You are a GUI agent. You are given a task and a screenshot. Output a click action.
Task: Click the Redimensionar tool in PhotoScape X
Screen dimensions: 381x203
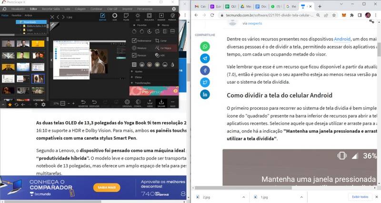141,41
